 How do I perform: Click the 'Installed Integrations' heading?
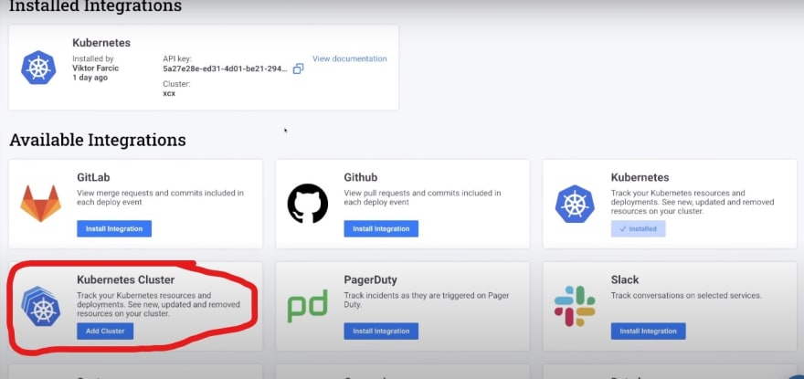coord(95,6)
